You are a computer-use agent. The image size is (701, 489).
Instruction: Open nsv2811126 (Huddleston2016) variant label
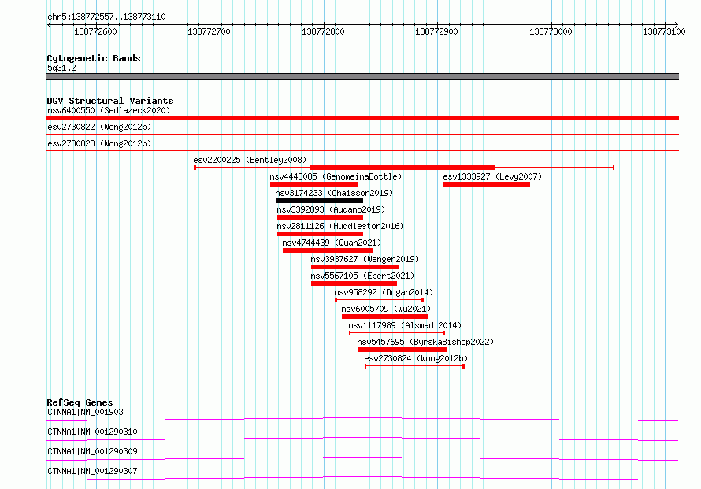point(340,226)
